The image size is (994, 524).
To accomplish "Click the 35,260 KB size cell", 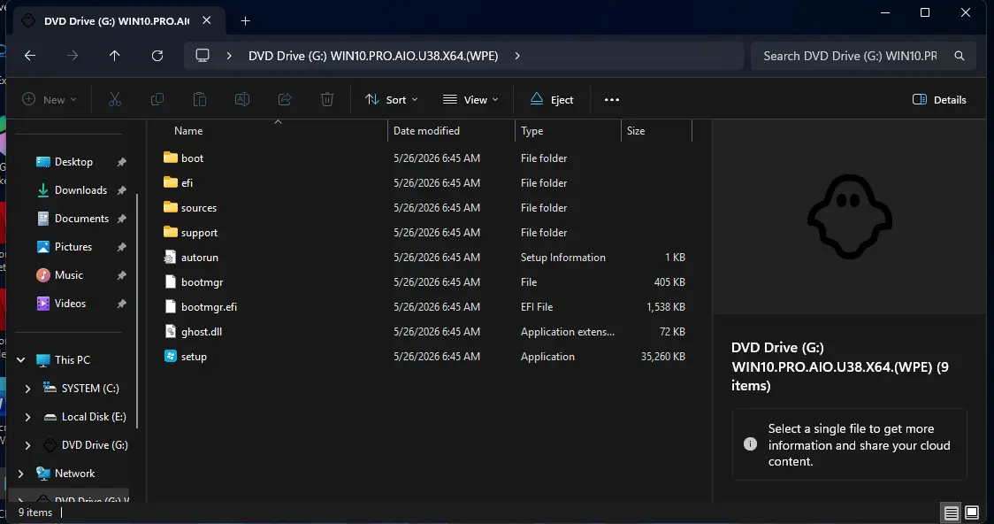I will [x=662, y=357].
